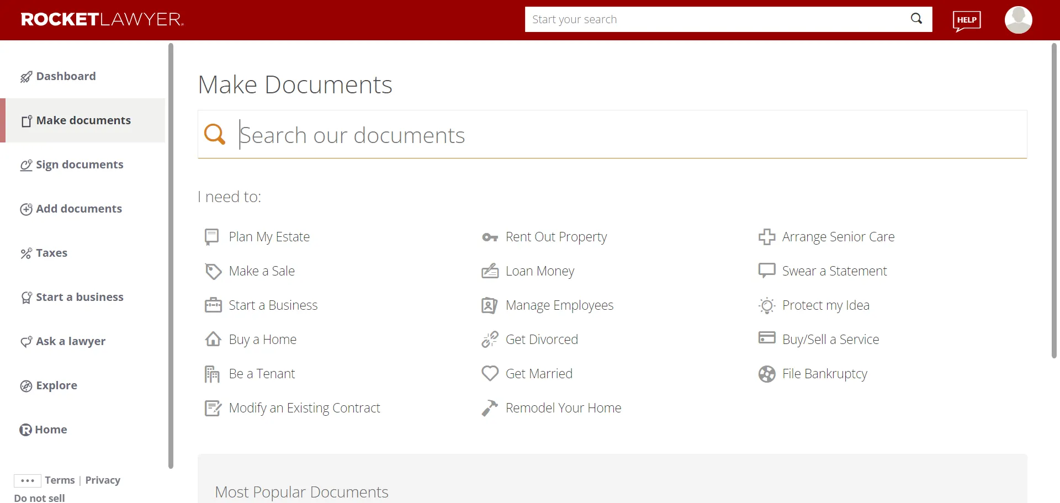Click the Add documents icon in sidebar
Viewport: 1060px width, 503px height.
(25, 209)
